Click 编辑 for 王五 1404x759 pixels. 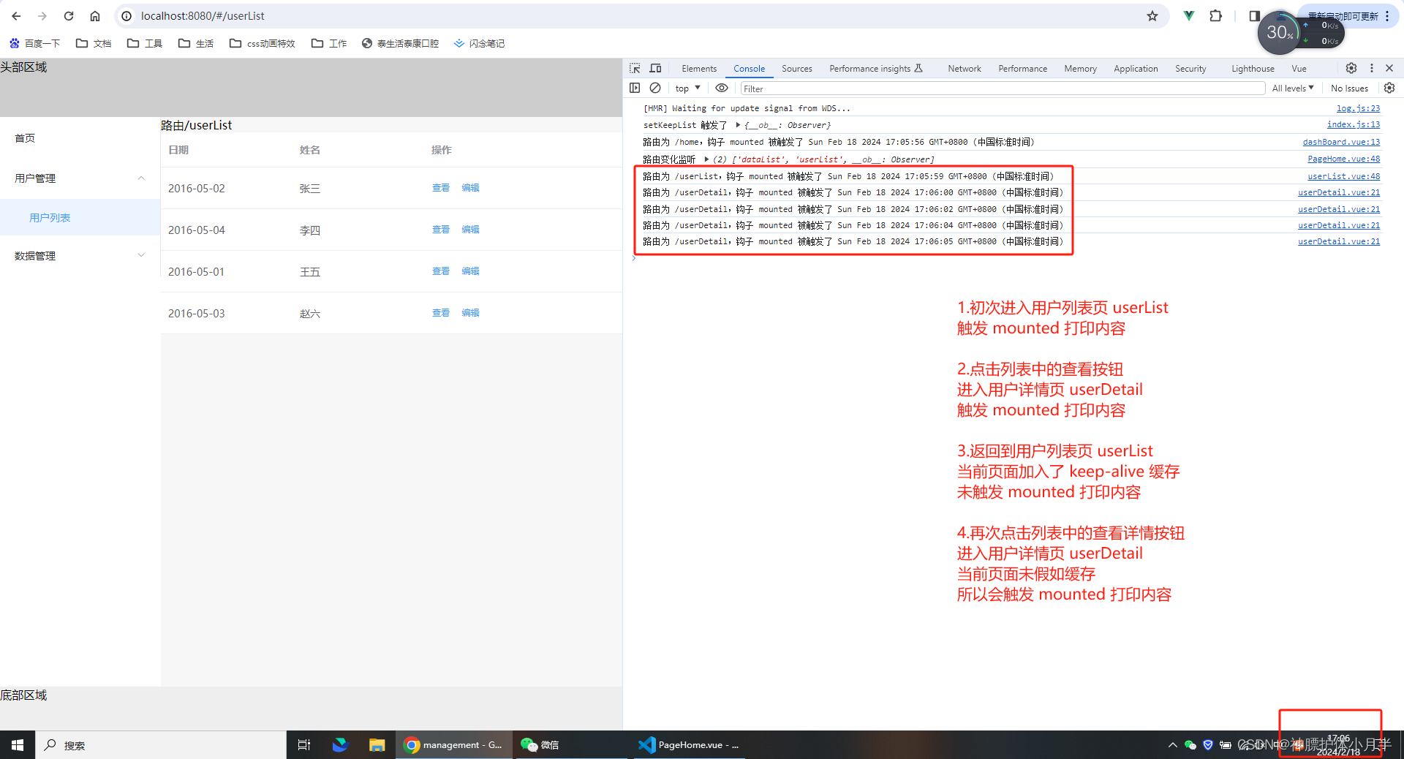click(470, 271)
